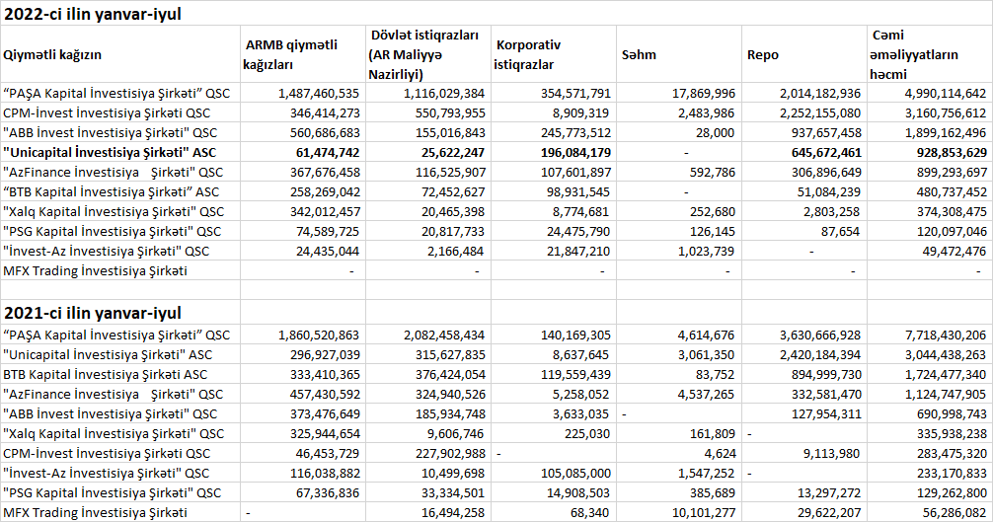Screen dimensions: 993x522
Task: Click the "Qiymətli kağızın" column header
Action: pyautogui.click(x=120, y=54)
